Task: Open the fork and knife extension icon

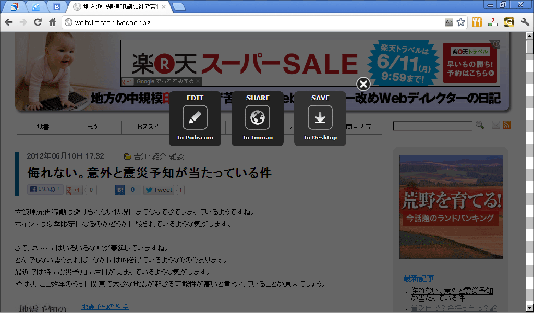Action: [x=477, y=22]
